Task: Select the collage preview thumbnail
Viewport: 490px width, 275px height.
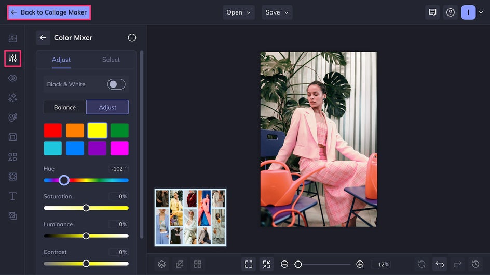Action: pyautogui.click(x=190, y=218)
